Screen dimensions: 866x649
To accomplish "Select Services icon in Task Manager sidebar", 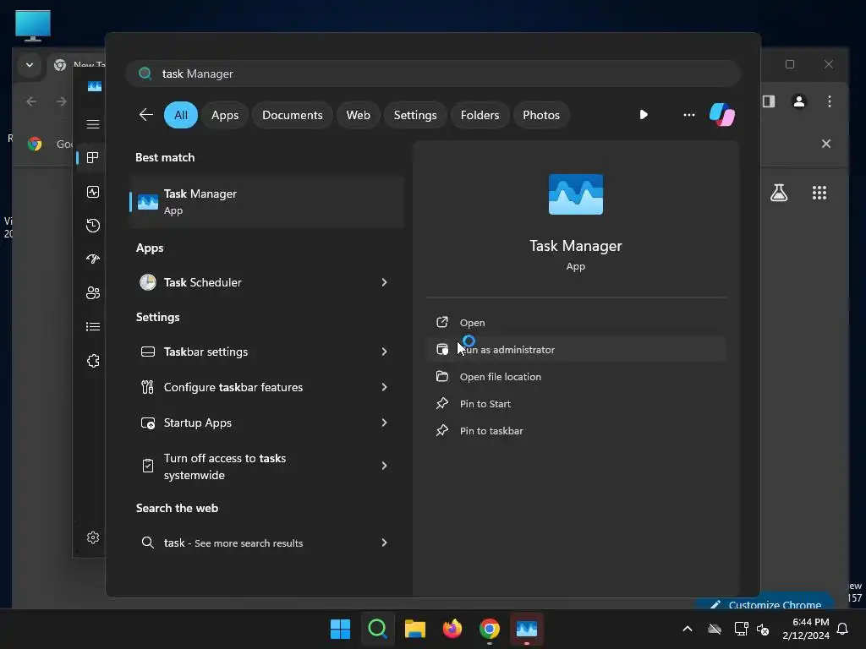I will 93,361.
